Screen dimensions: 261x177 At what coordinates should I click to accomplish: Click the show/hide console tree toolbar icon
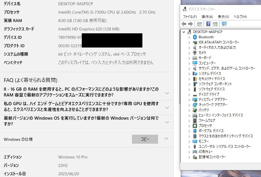tap(199, 24)
